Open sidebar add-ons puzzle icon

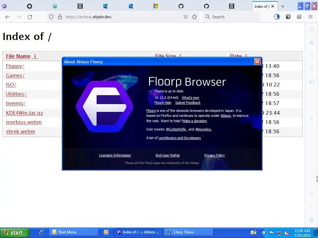click(x=311, y=195)
